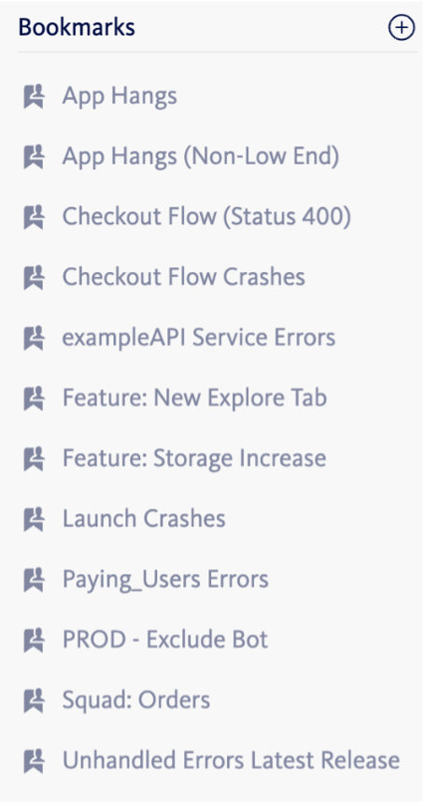Click the bookmark icon beside App Hangs
This screenshot has height=805, width=425.
coord(34,96)
